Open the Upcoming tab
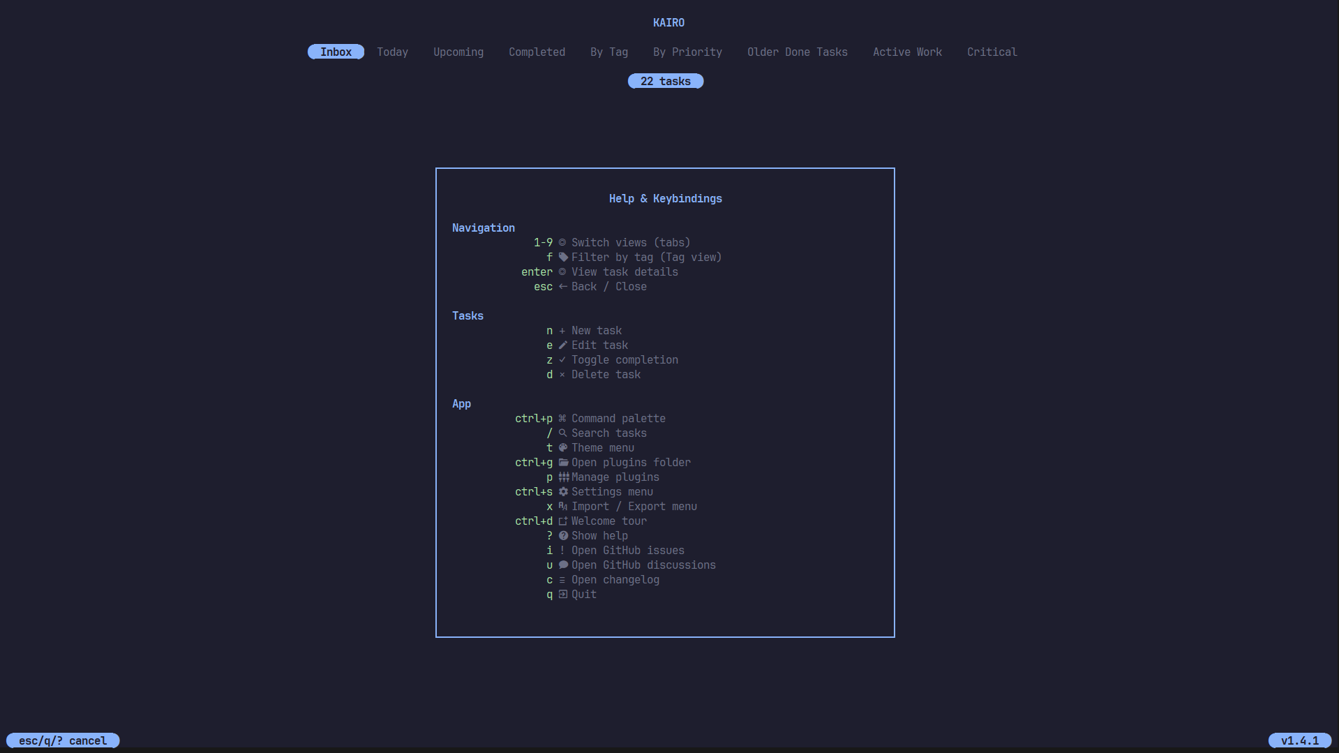Viewport: 1339px width, 753px height. coord(458,52)
